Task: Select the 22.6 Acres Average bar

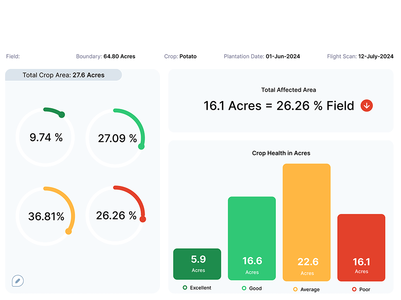Action: point(306,222)
